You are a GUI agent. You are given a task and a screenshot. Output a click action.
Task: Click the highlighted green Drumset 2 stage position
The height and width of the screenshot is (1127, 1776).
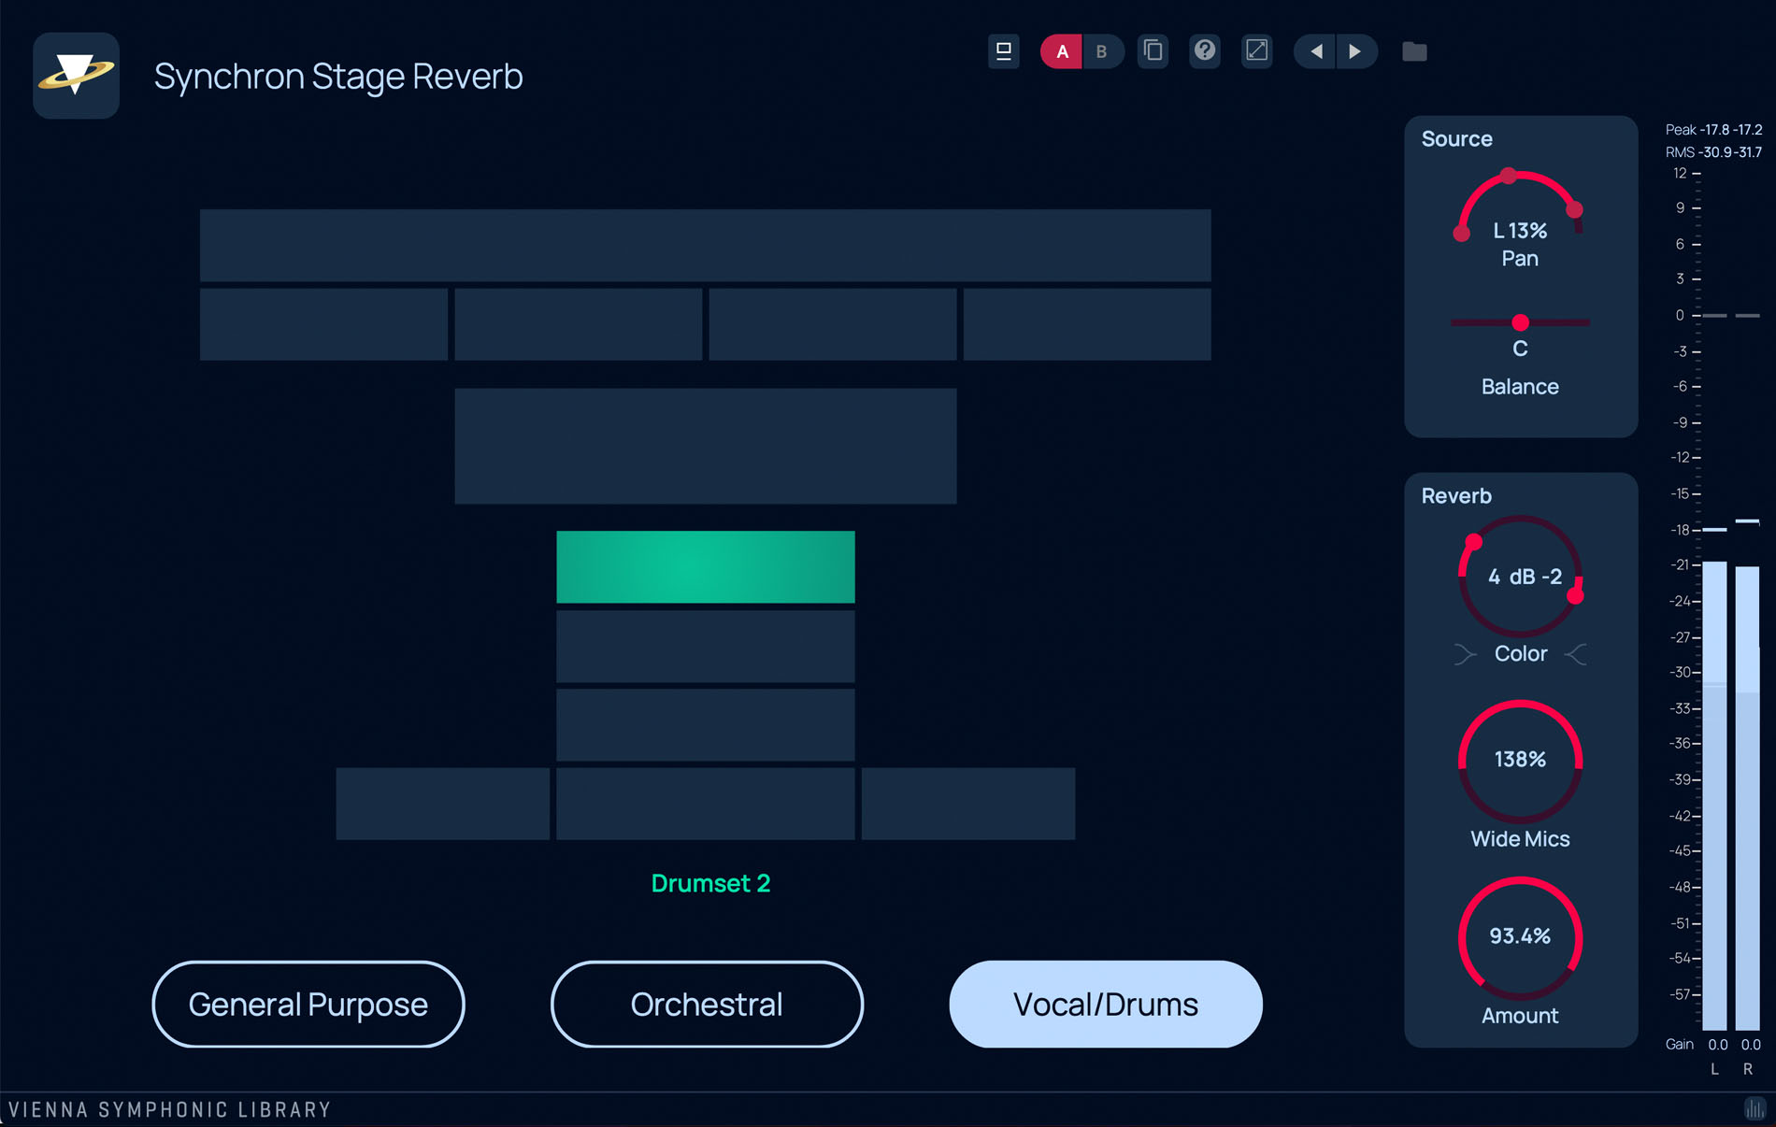click(706, 567)
